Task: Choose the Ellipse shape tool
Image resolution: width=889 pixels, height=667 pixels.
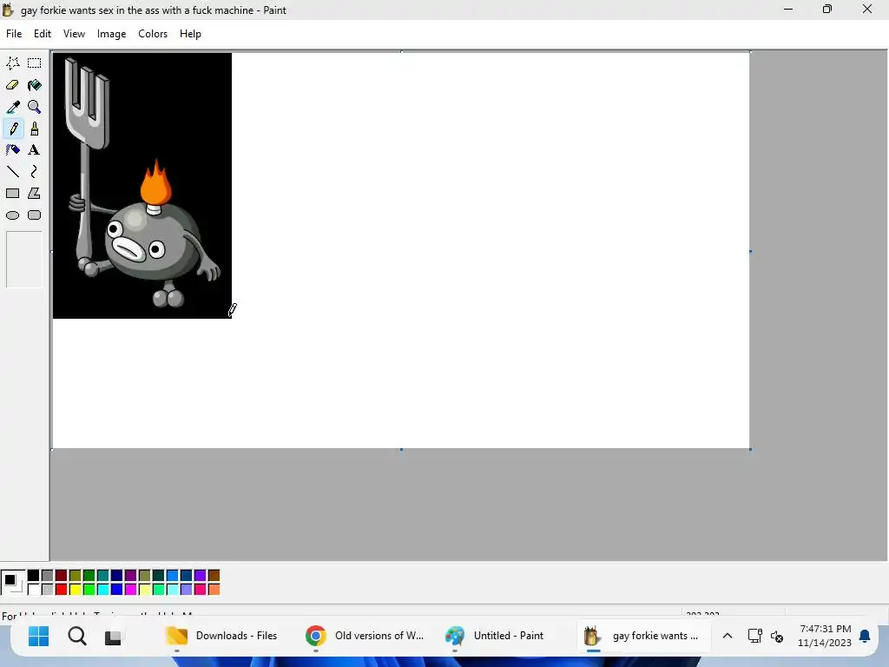Action: point(12,215)
